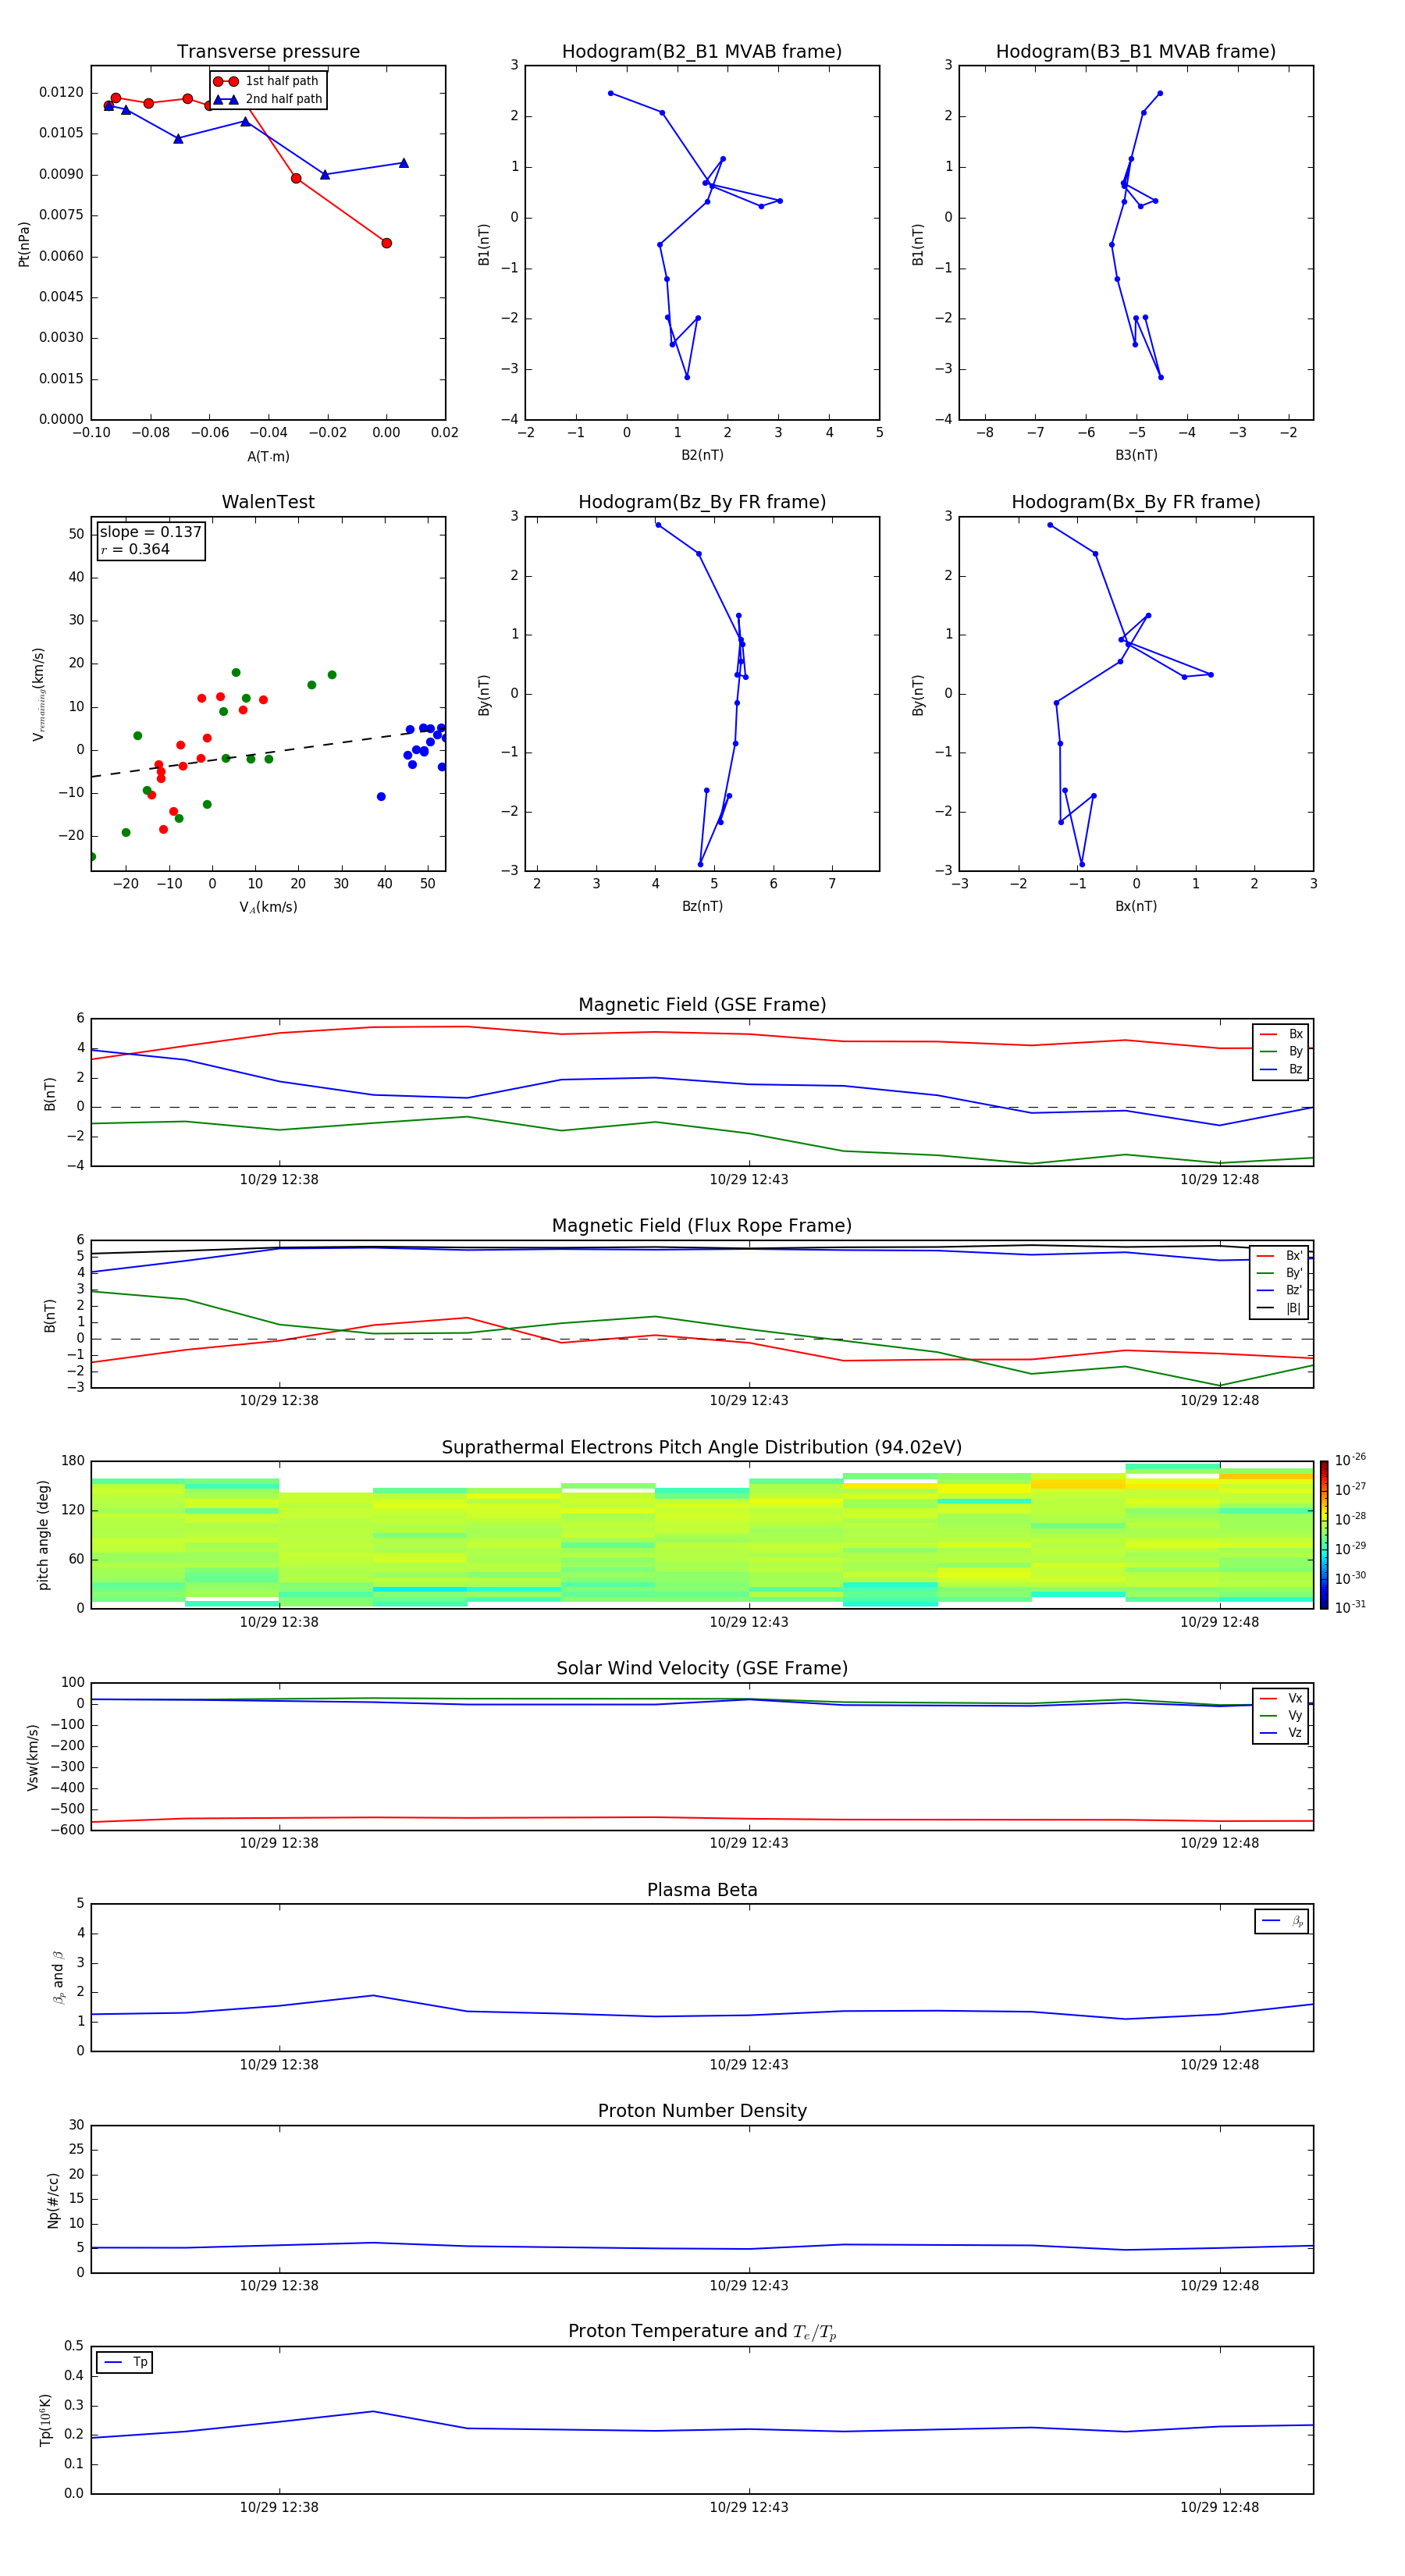Click the "180" tick on the pitch angle axis
This screenshot has width=1405, height=2576.
point(73,1461)
